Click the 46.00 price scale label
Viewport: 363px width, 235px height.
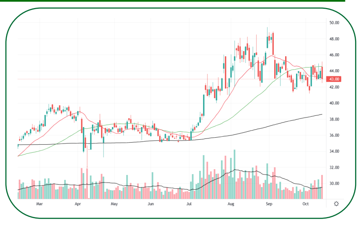coord(334,55)
